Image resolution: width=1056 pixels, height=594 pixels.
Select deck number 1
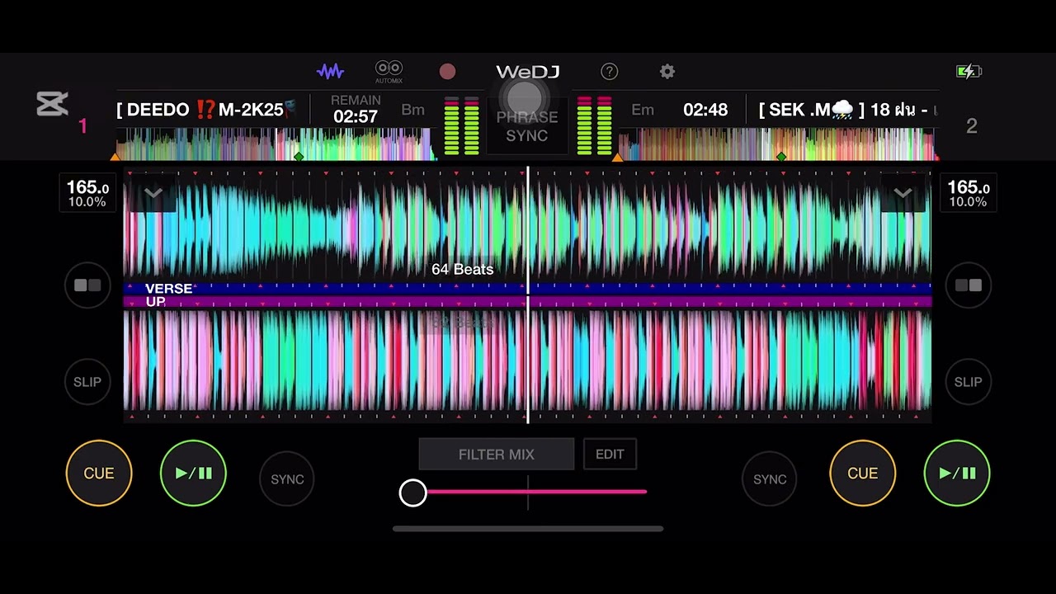pos(82,126)
